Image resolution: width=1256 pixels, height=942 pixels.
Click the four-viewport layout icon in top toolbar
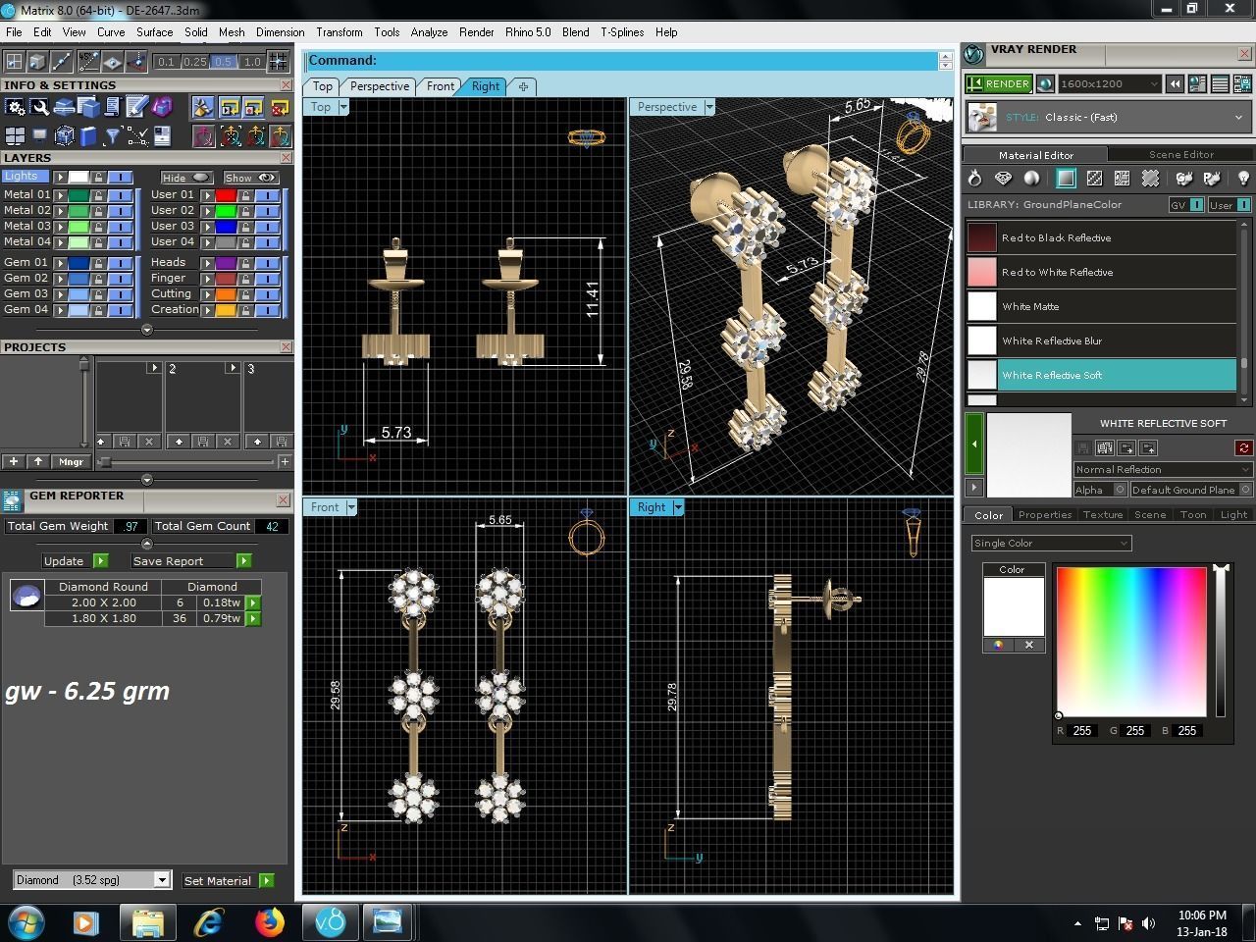(14, 61)
